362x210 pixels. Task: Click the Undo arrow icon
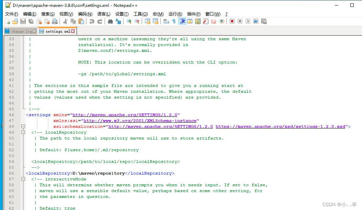coord(92,21)
